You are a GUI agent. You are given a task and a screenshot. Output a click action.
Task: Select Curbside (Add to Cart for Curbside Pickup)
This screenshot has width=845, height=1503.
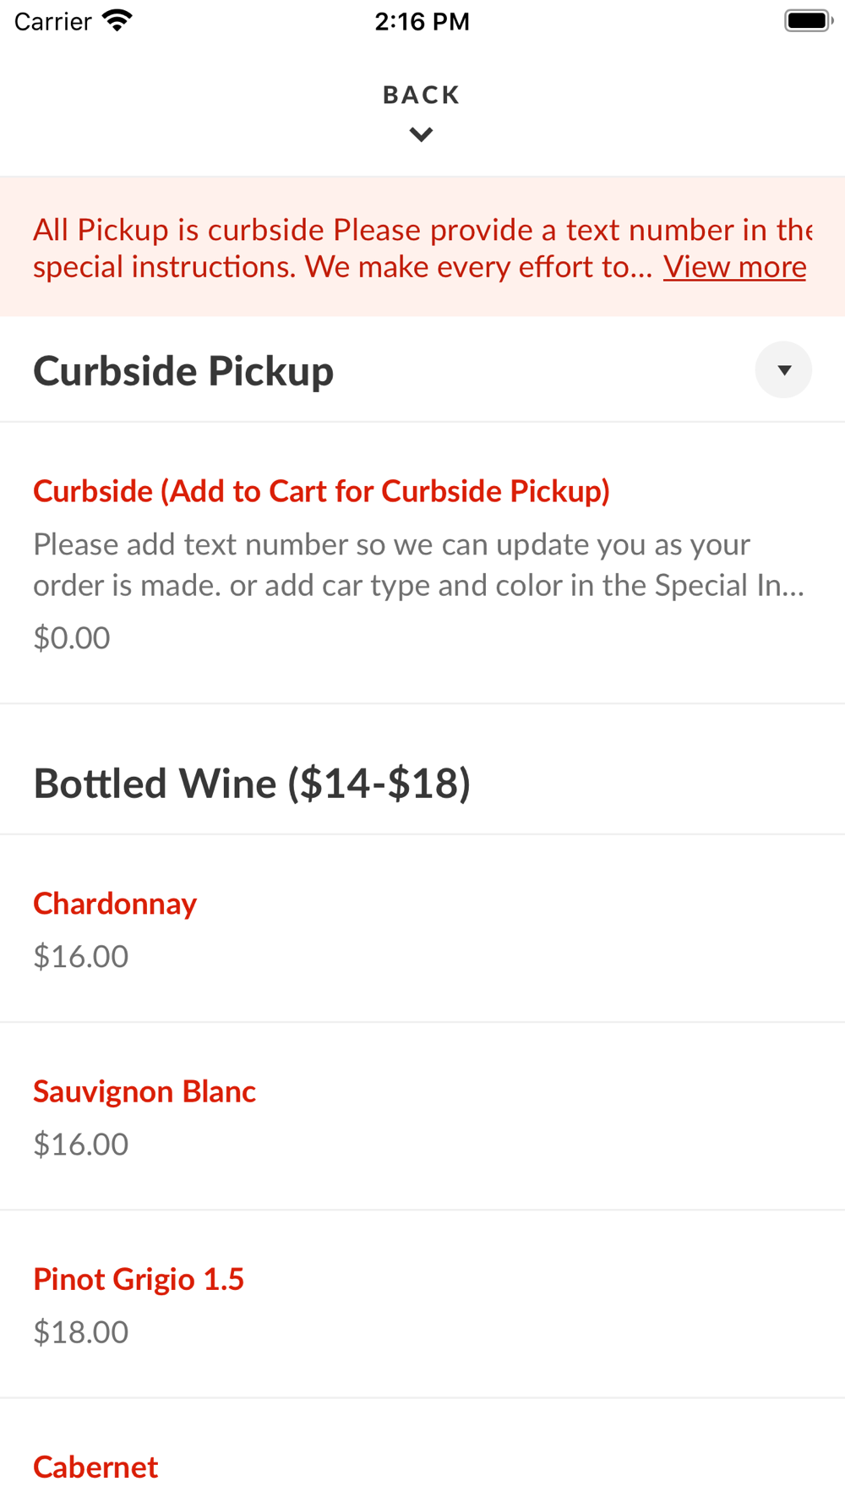click(x=321, y=491)
